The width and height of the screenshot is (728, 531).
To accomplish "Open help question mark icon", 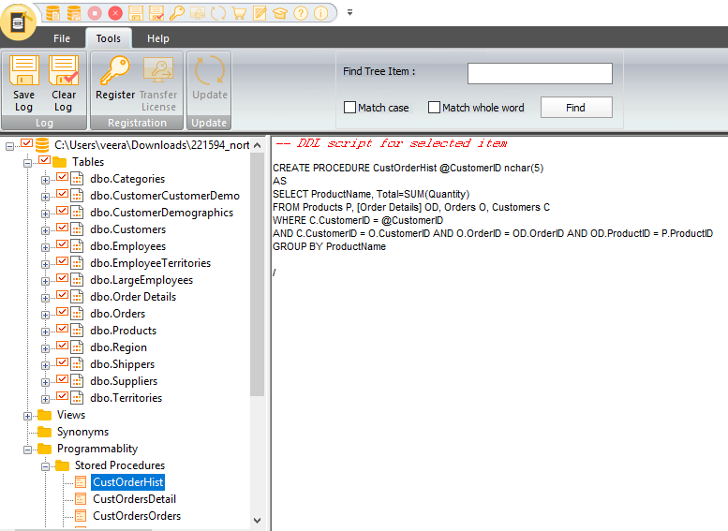I will (301, 13).
